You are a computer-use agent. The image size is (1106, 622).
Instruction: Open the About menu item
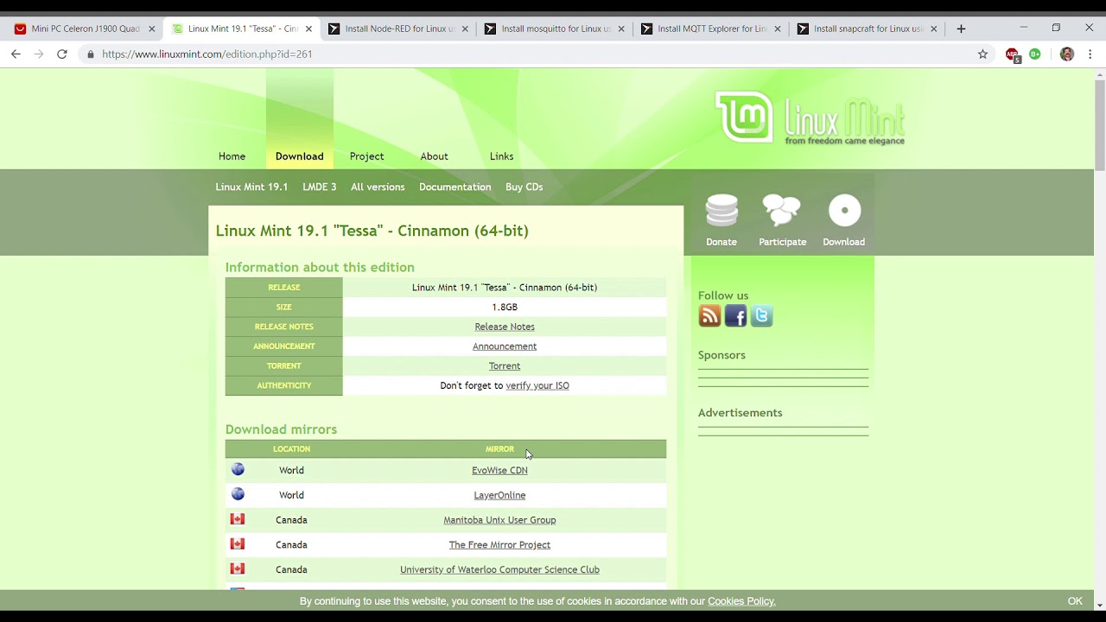[x=434, y=156]
